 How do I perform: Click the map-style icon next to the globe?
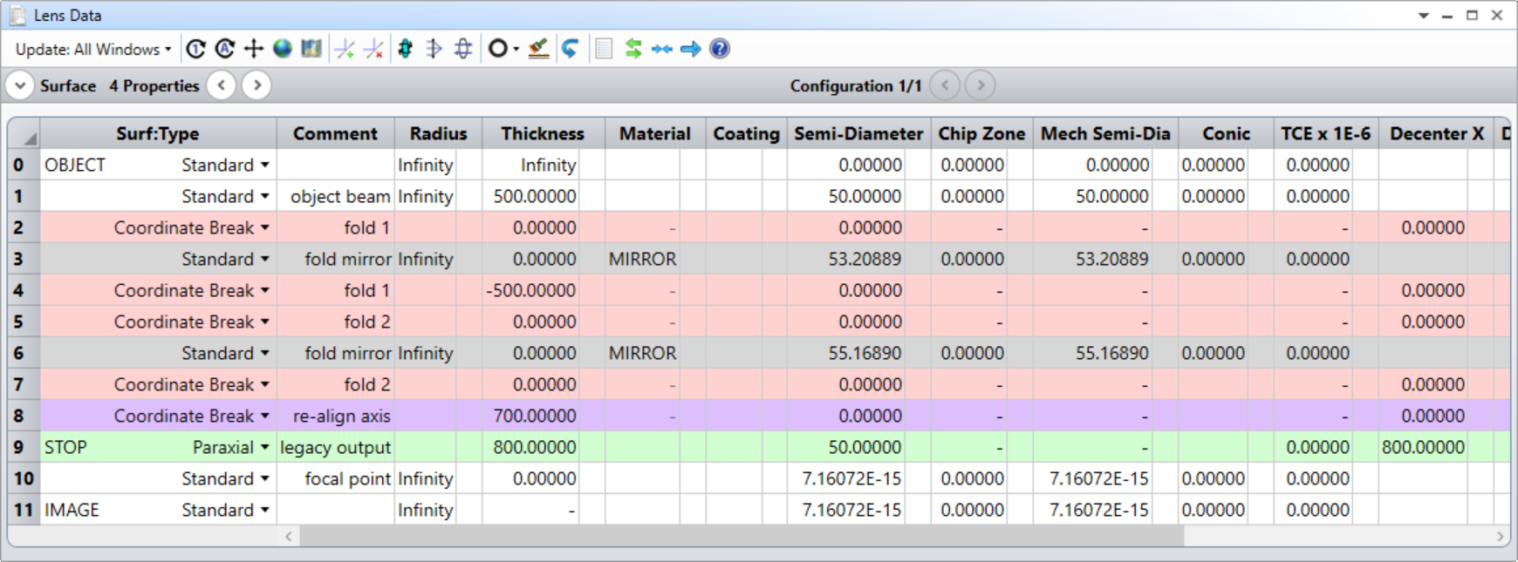[x=311, y=49]
